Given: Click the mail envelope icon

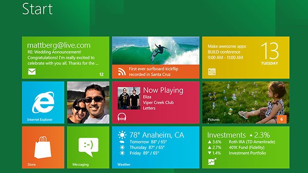Looking at the screenshot, I should [x=32, y=72].
